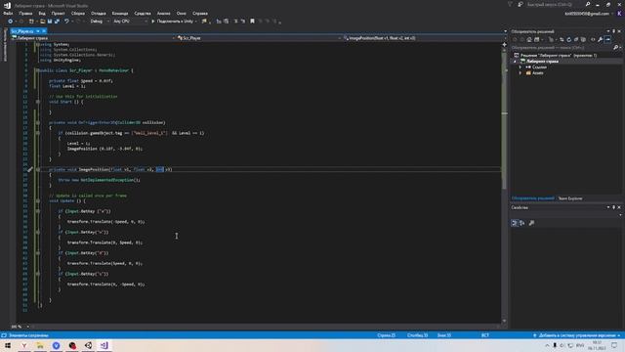Collapse the ImagePosition method block
Screen dimensions: 625x352
click(38, 169)
